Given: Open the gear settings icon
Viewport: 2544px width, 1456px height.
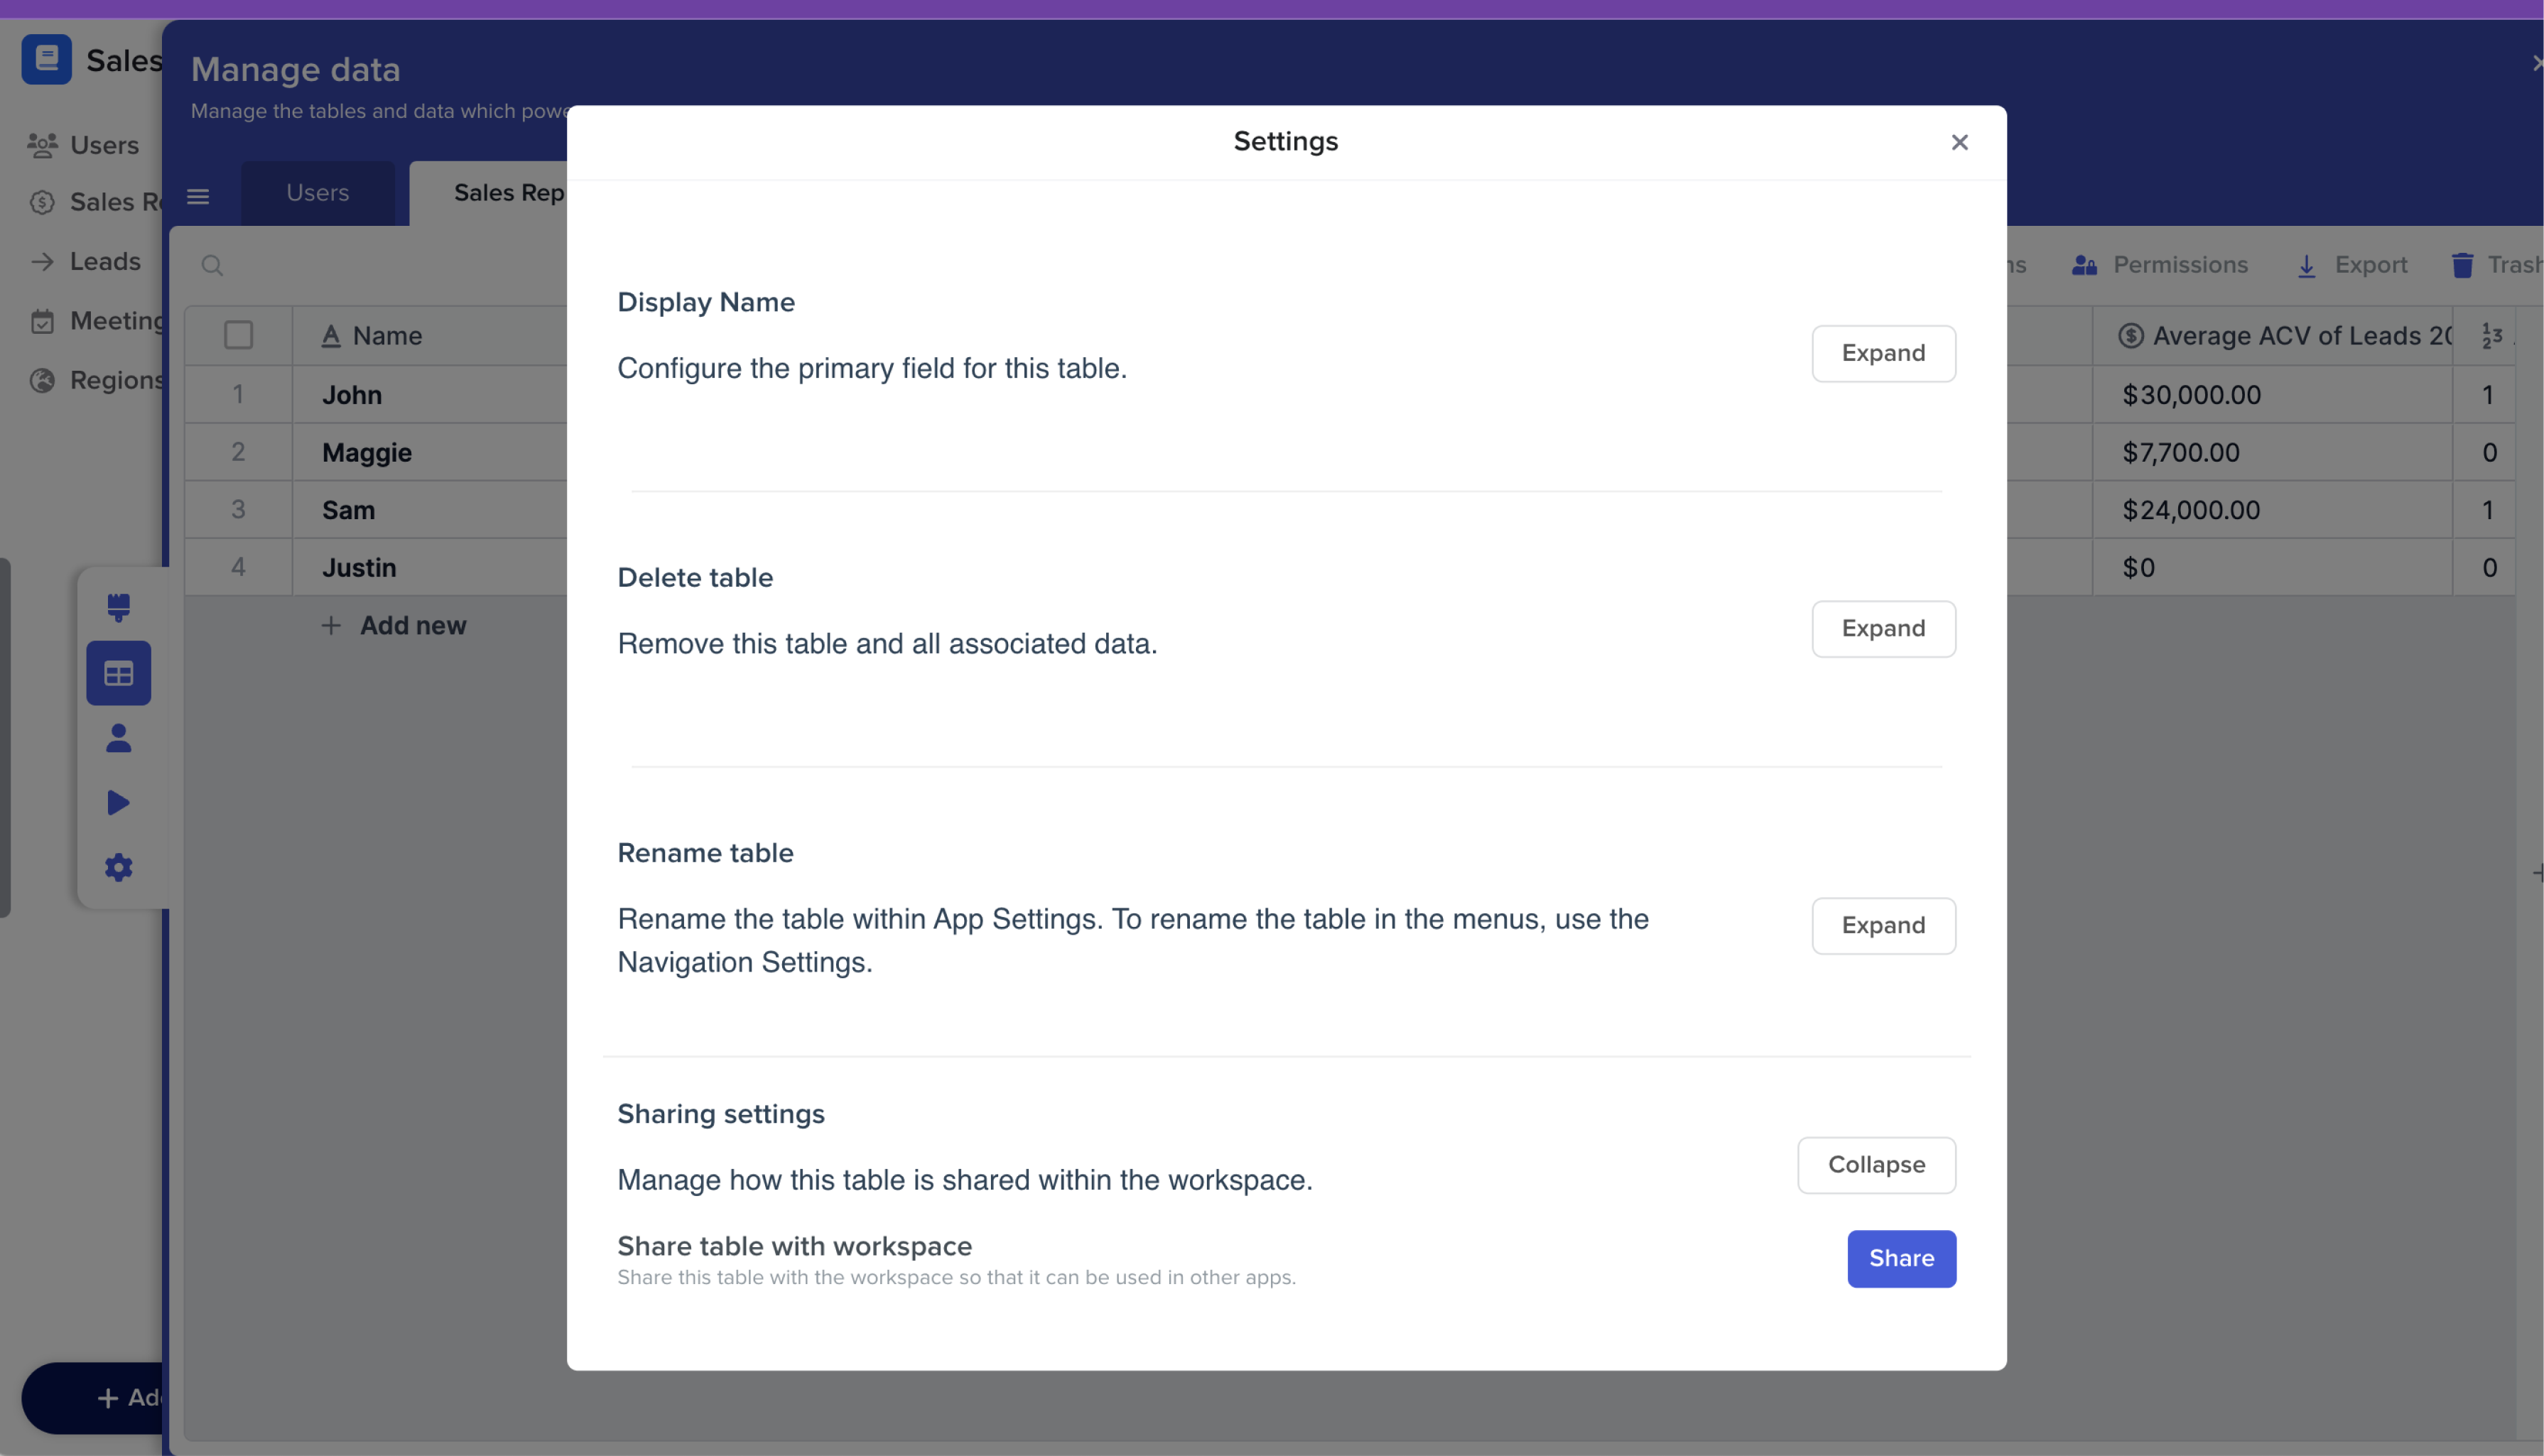Looking at the screenshot, I should tap(118, 867).
